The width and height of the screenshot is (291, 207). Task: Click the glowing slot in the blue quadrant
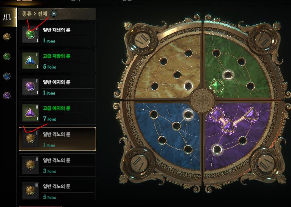tap(188, 114)
